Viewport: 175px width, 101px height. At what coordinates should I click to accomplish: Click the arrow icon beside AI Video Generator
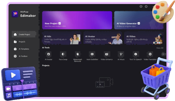pyautogui.click(x=139, y=23)
